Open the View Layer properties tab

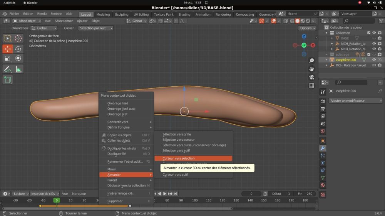tap(323, 116)
